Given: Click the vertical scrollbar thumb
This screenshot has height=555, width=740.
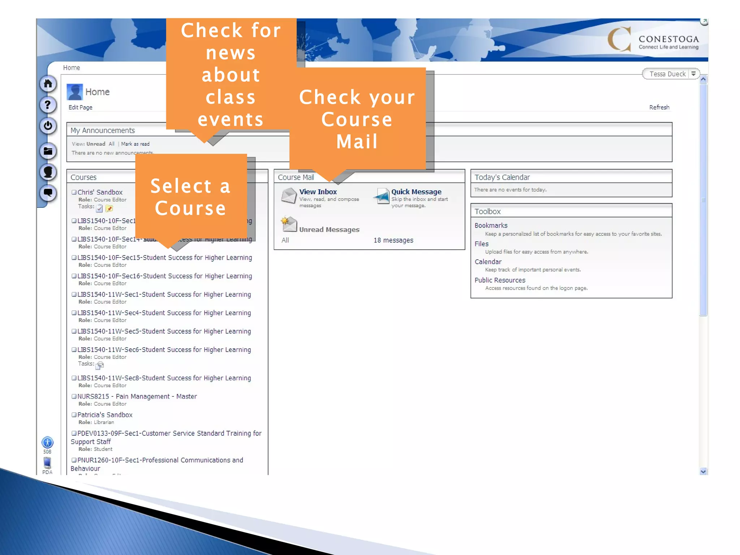Looking at the screenshot, I should [x=703, y=199].
